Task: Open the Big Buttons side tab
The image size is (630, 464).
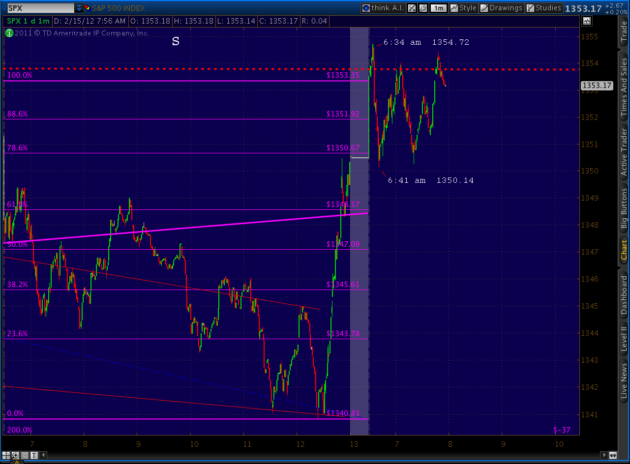Action: click(624, 209)
